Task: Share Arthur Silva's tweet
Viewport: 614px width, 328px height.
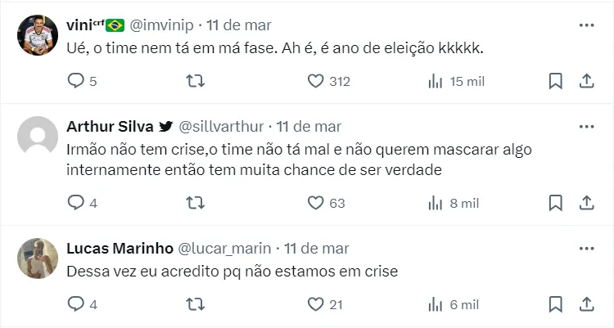Action: [586, 203]
